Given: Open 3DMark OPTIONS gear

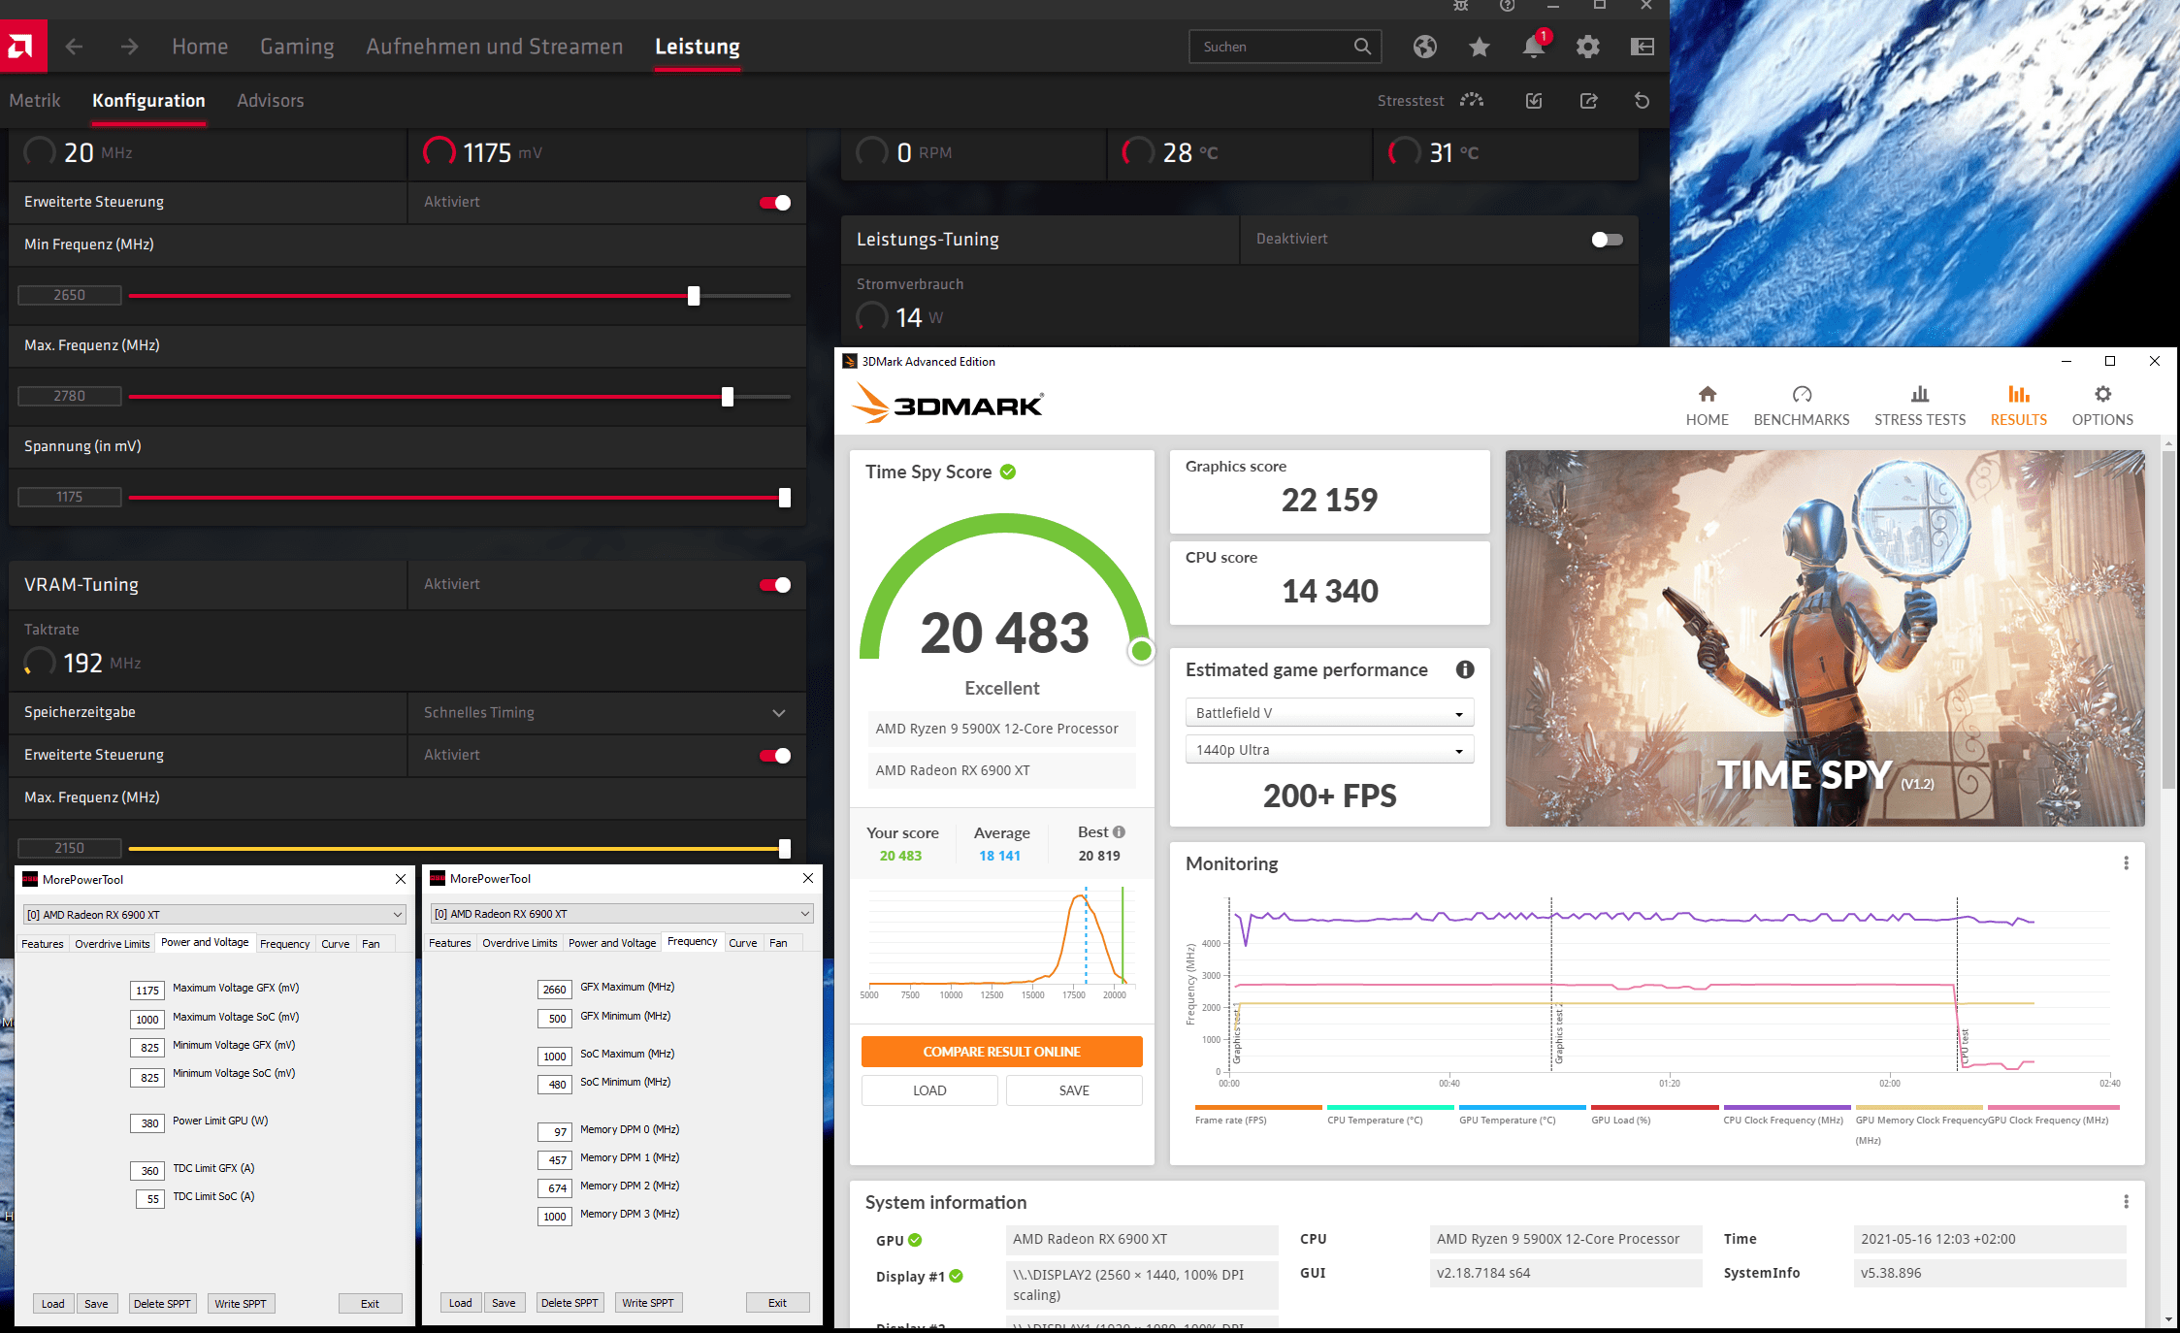Looking at the screenshot, I should [x=2102, y=394].
